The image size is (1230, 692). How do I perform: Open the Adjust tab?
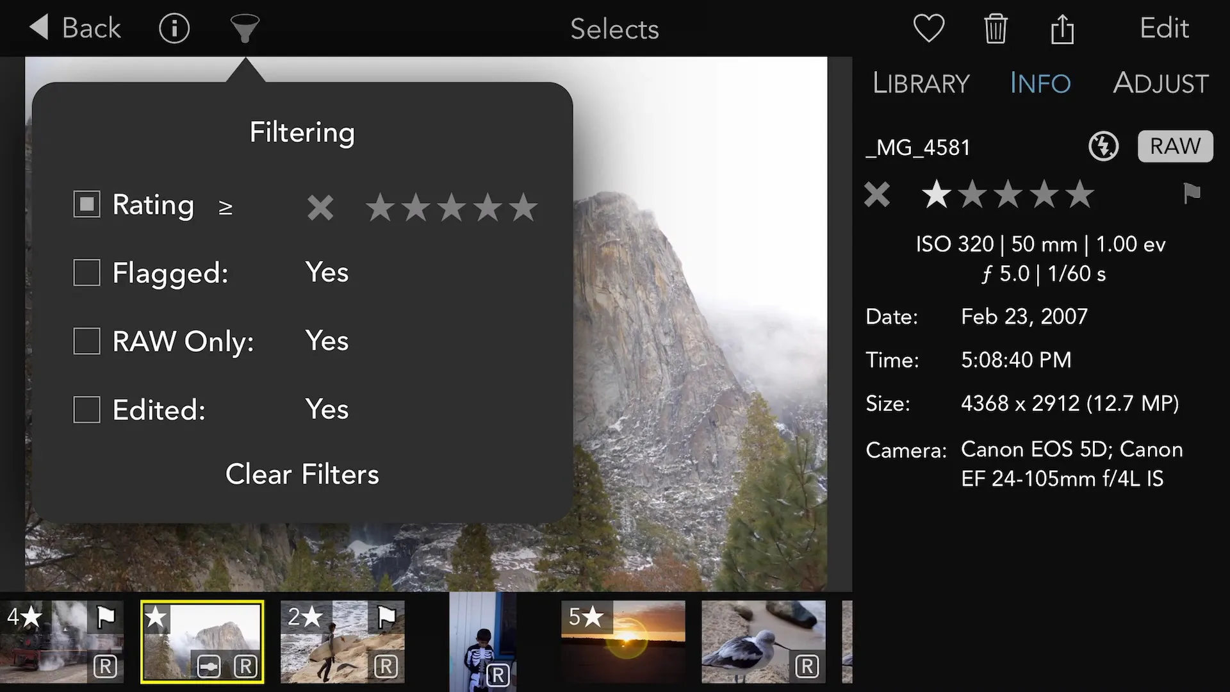coord(1160,83)
